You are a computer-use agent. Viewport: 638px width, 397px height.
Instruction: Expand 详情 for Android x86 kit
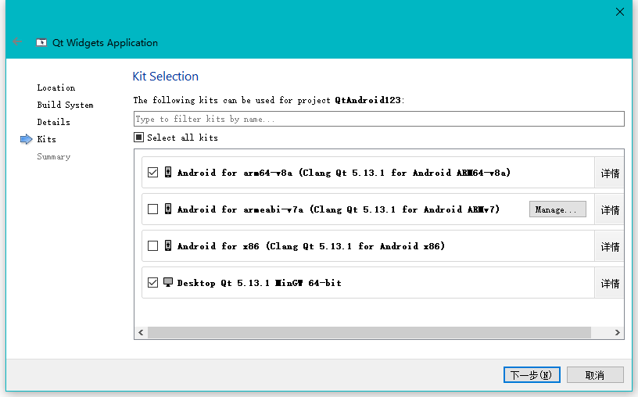[610, 246]
